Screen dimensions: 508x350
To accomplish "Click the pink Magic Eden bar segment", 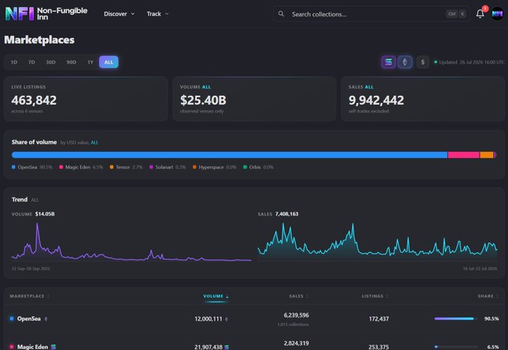I will point(464,155).
